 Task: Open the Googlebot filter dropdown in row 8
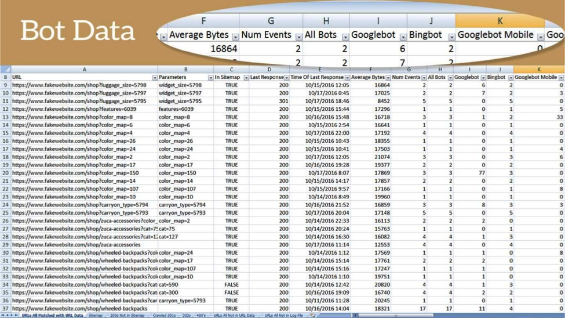click(483, 78)
